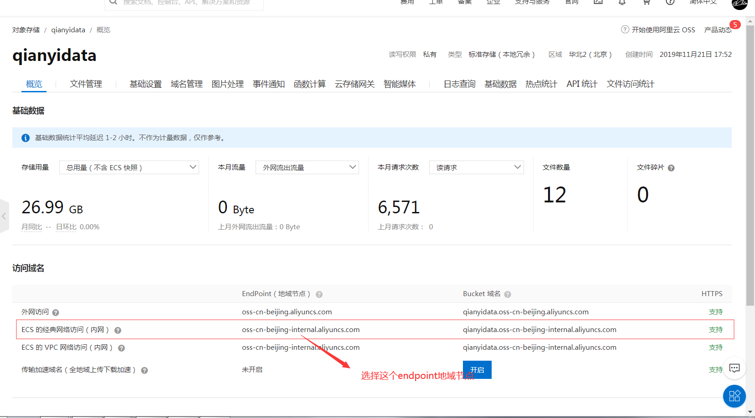Click the info icon in the blue notice banner

point(26,138)
